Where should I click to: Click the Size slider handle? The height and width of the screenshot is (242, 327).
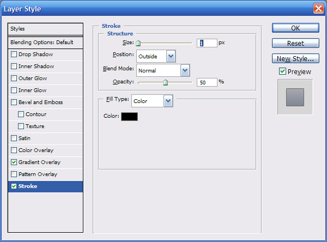pos(138,43)
